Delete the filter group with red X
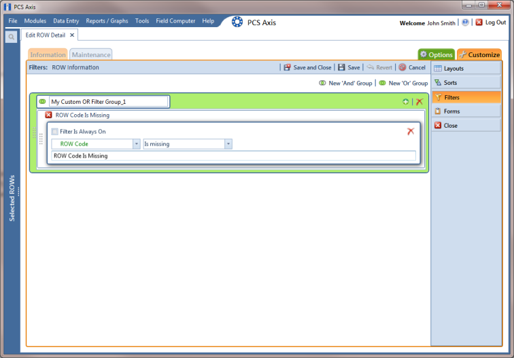514x358 pixels. (x=419, y=102)
